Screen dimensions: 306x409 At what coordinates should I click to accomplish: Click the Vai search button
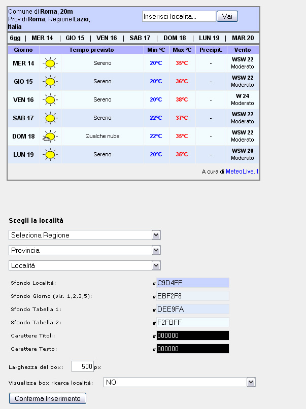227,16
